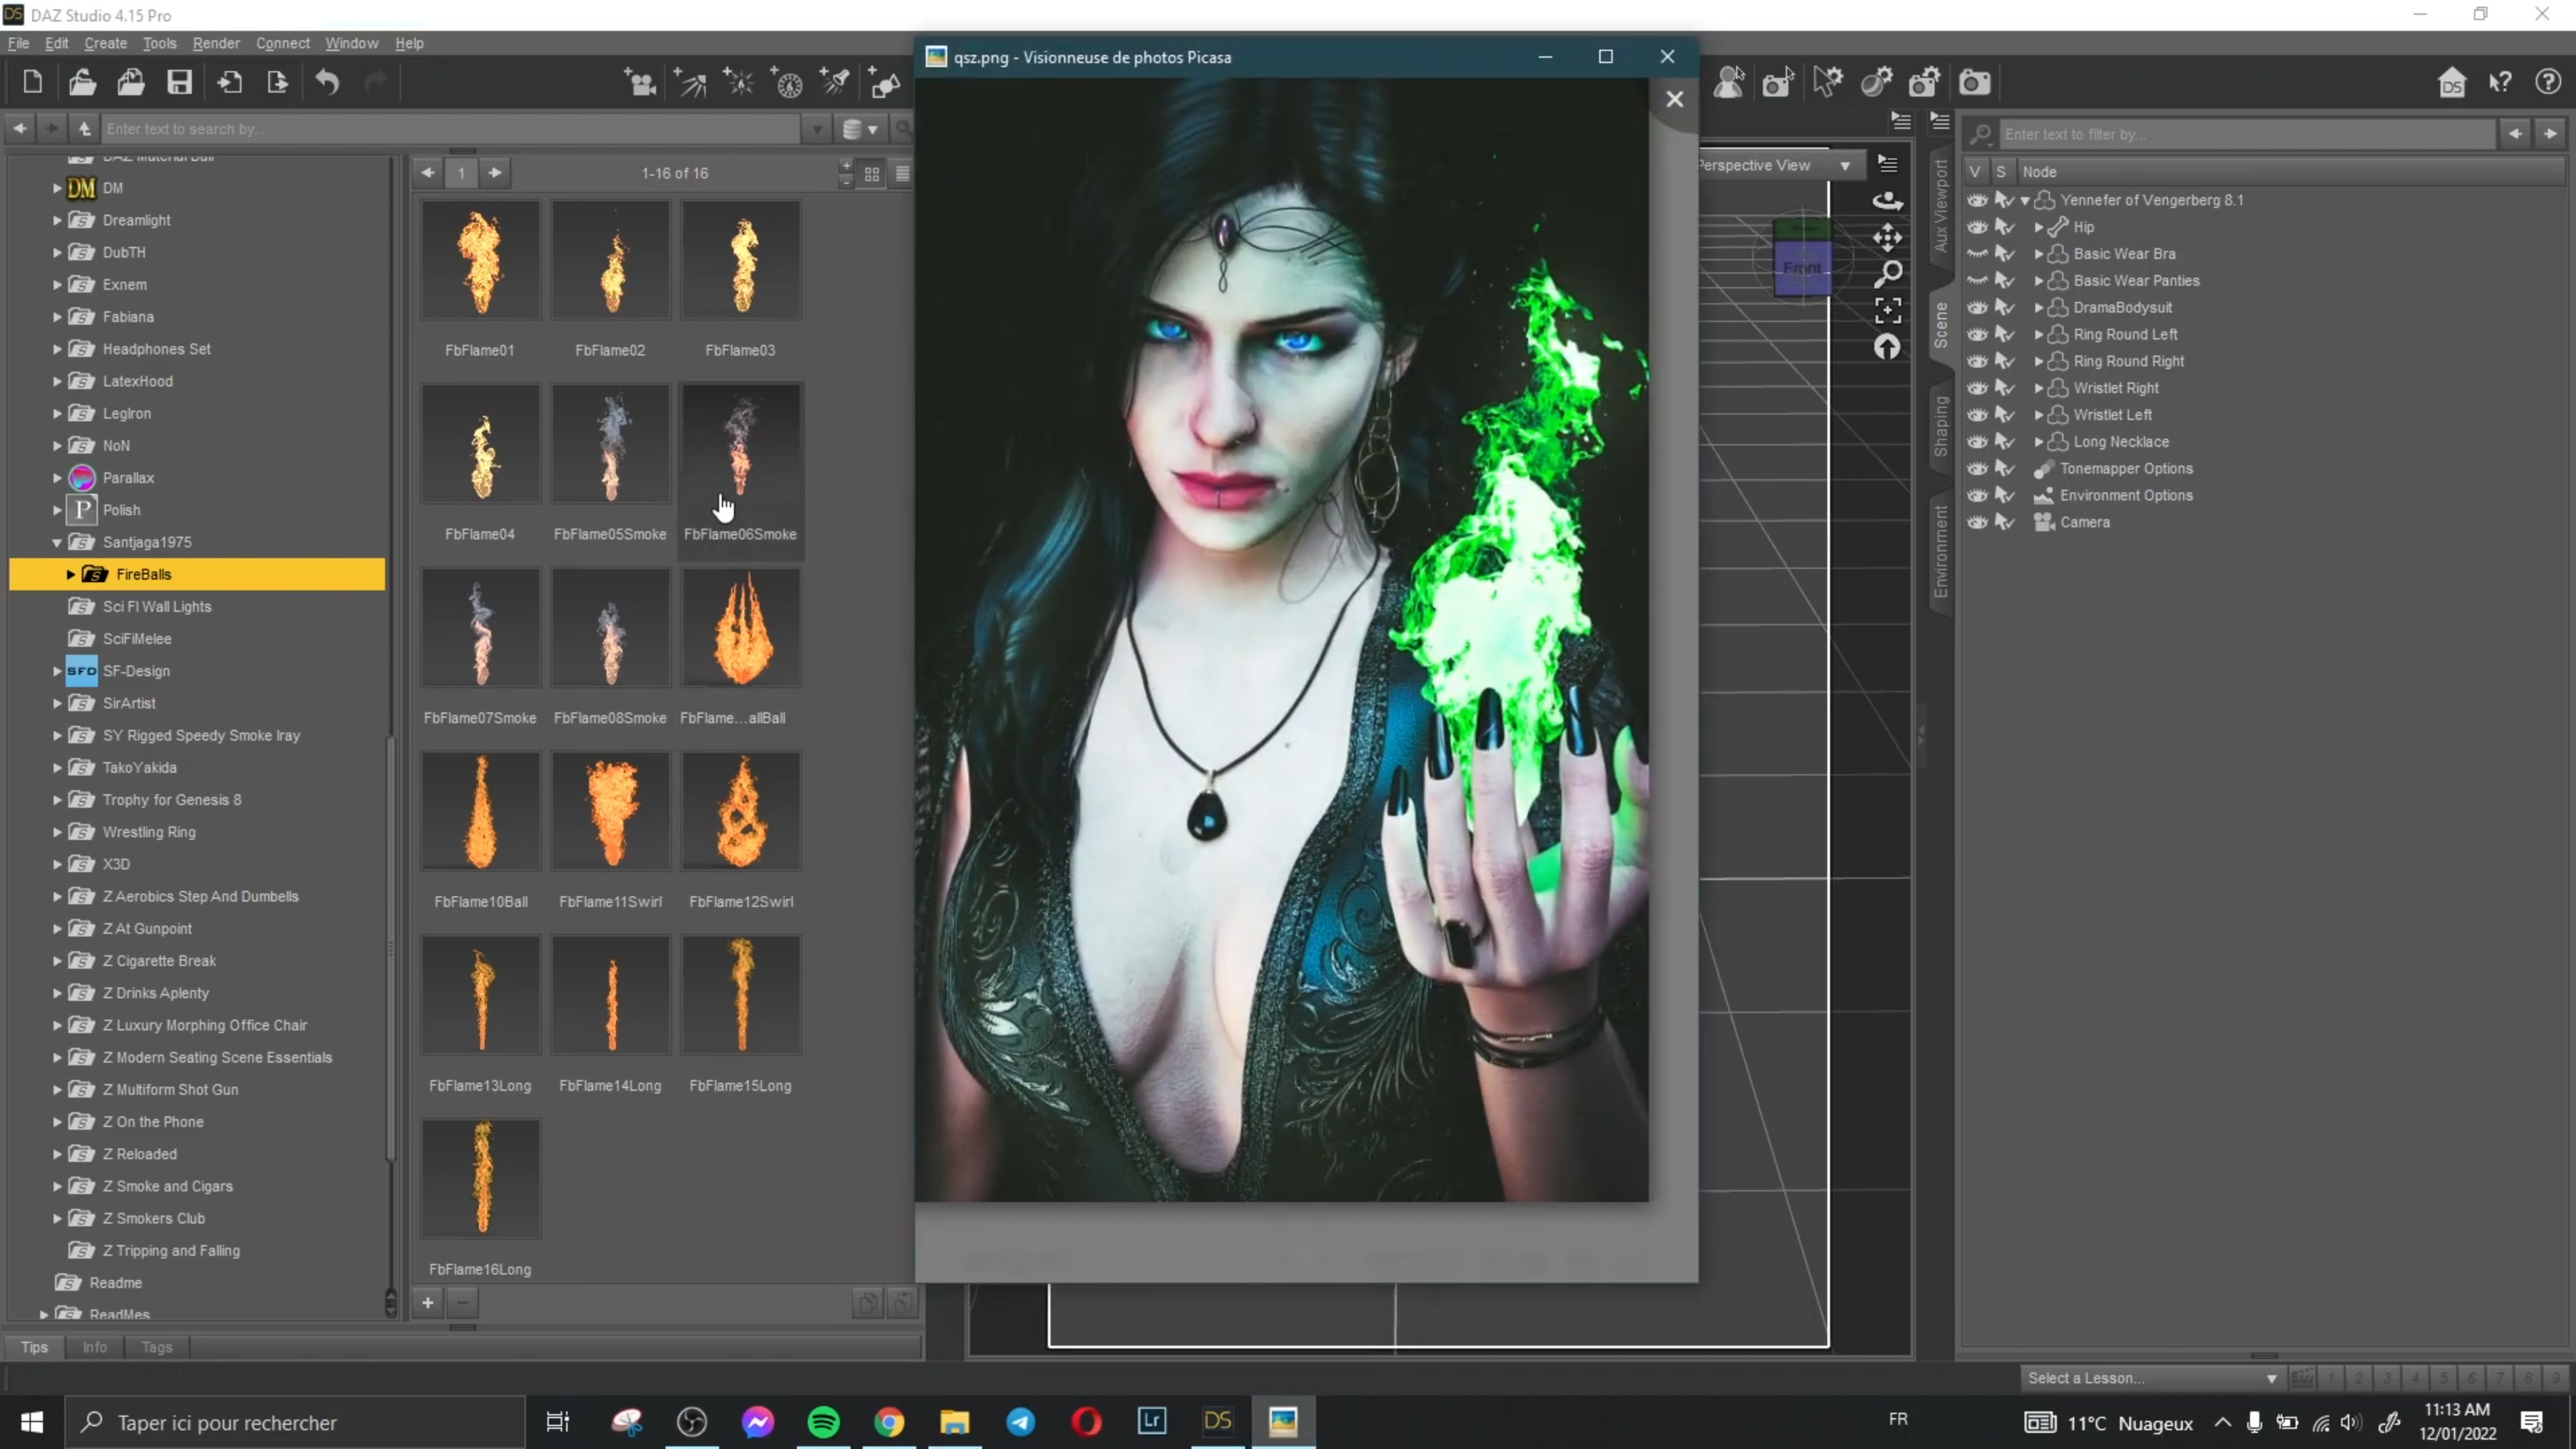Toggle visibility of Camera node
2576x1449 pixels.
coord(1977,522)
